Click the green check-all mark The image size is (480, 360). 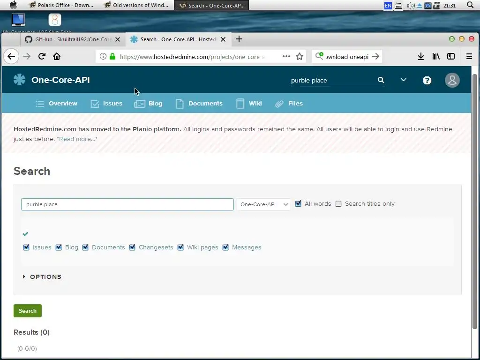click(25, 234)
